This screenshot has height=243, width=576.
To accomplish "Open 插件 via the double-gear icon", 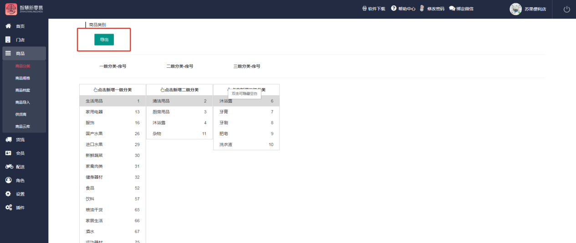I will coord(9,208).
